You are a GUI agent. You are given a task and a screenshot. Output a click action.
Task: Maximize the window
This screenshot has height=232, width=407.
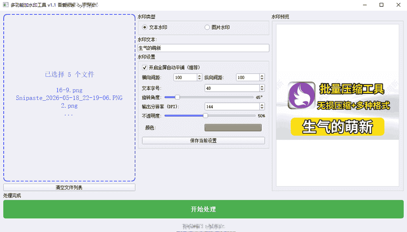(381, 5)
